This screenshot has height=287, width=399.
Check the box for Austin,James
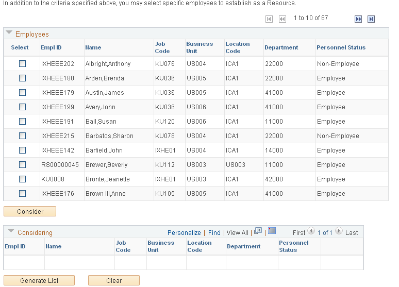click(x=22, y=92)
